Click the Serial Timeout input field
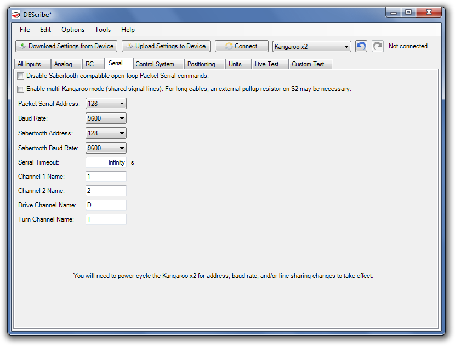Viewport: 455px width, 346px height. [106, 162]
